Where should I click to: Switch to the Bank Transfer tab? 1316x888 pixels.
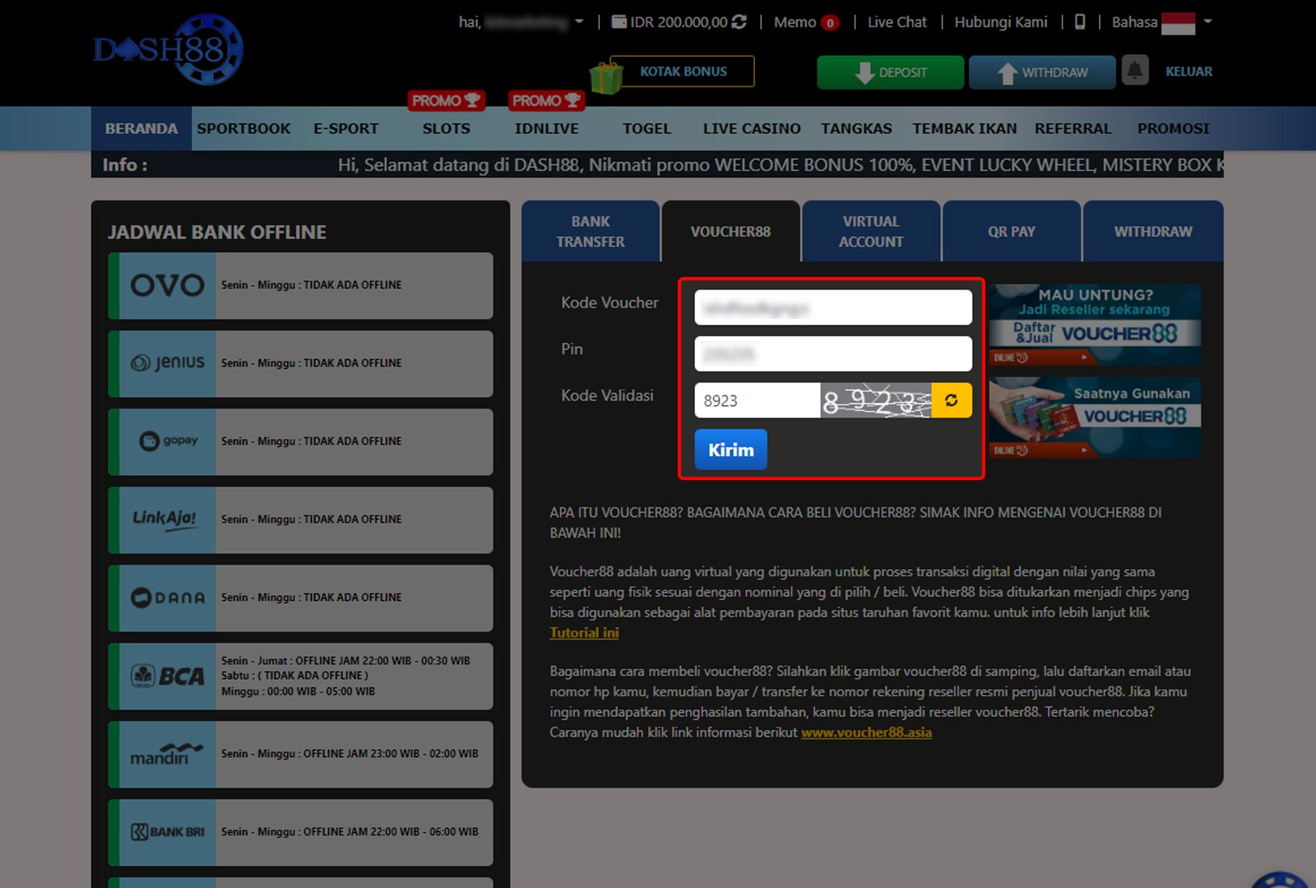pyautogui.click(x=591, y=232)
